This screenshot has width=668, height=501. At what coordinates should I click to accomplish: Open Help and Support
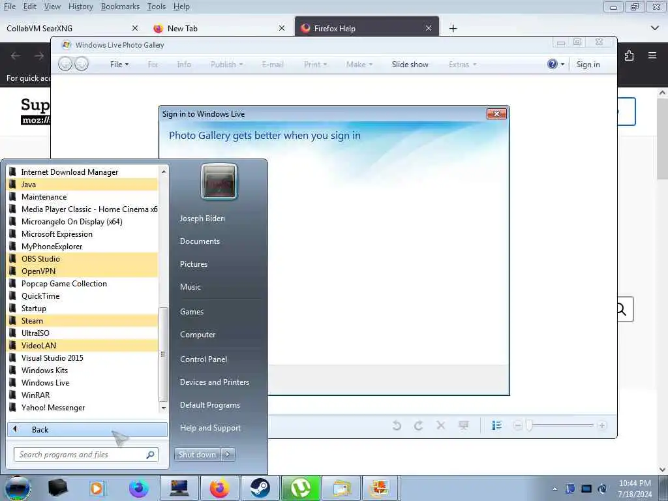[x=210, y=428]
